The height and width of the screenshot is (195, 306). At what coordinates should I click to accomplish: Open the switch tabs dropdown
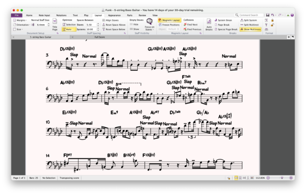[293, 37]
